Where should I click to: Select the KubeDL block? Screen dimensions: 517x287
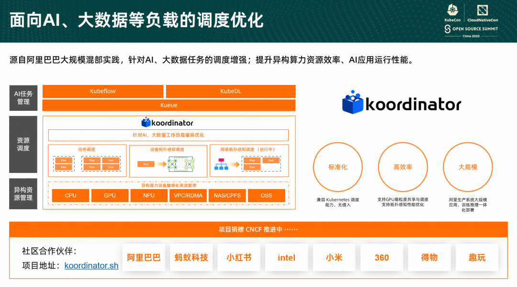[231, 91]
